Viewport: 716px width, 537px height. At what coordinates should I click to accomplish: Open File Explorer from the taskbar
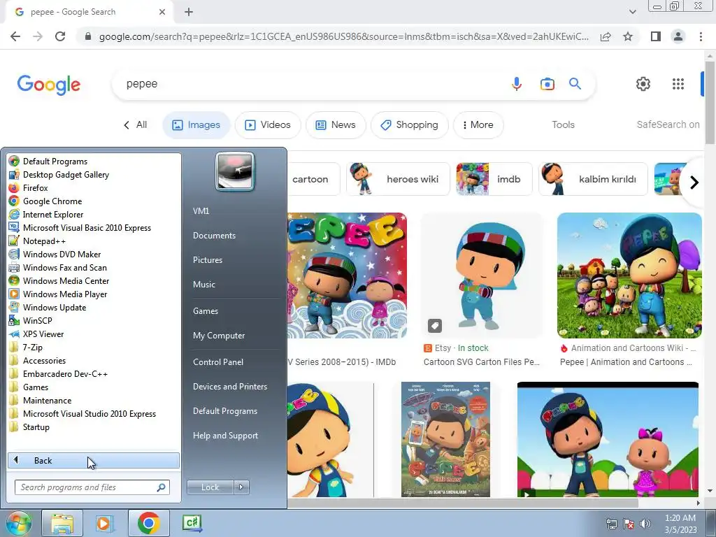(x=62, y=523)
